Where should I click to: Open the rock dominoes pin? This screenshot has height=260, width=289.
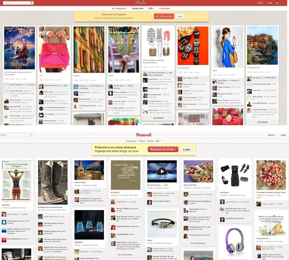(193, 45)
